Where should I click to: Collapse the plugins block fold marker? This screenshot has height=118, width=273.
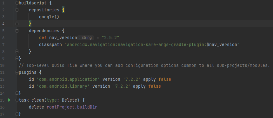point(17,72)
